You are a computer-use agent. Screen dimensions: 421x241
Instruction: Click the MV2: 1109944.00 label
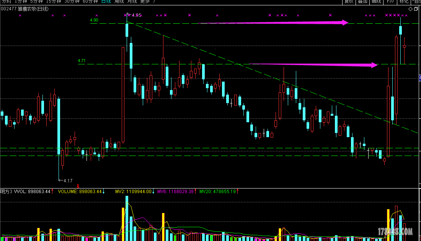coord(134,192)
